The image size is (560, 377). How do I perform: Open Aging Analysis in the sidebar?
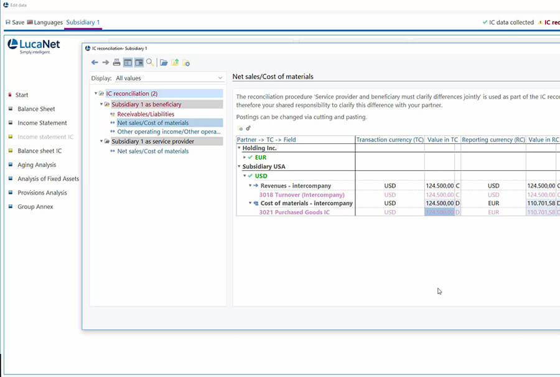37,165
